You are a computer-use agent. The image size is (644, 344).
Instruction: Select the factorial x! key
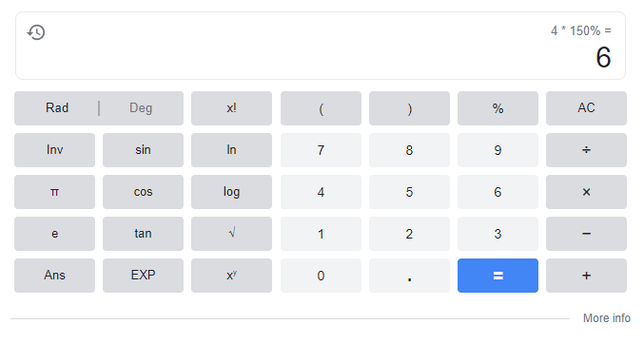pos(232,108)
